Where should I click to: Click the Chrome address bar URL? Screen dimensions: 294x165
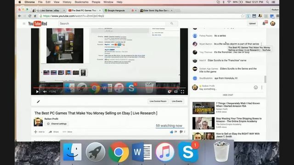pyautogui.click(x=73, y=16)
